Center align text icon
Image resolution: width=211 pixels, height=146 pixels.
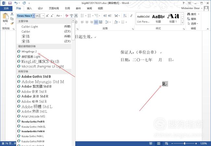[x=87, y=22]
